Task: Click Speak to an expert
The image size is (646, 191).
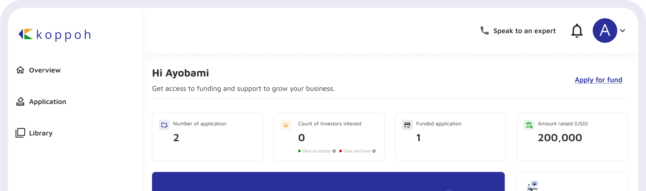Action: (x=524, y=31)
